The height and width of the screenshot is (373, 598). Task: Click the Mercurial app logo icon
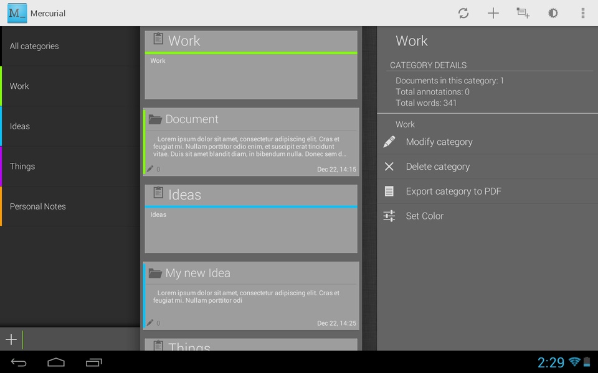[17, 13]
